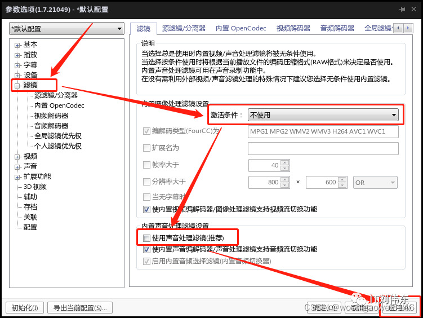Collapse the 滤镜 tree node
This screenshot has height=318, width=423.
click(17, 86)
